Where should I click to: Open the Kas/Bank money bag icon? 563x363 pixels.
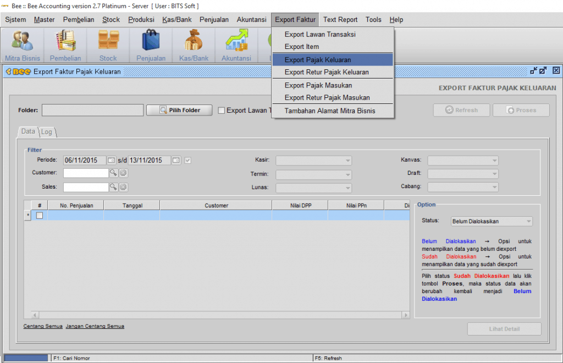coord(194,45)
